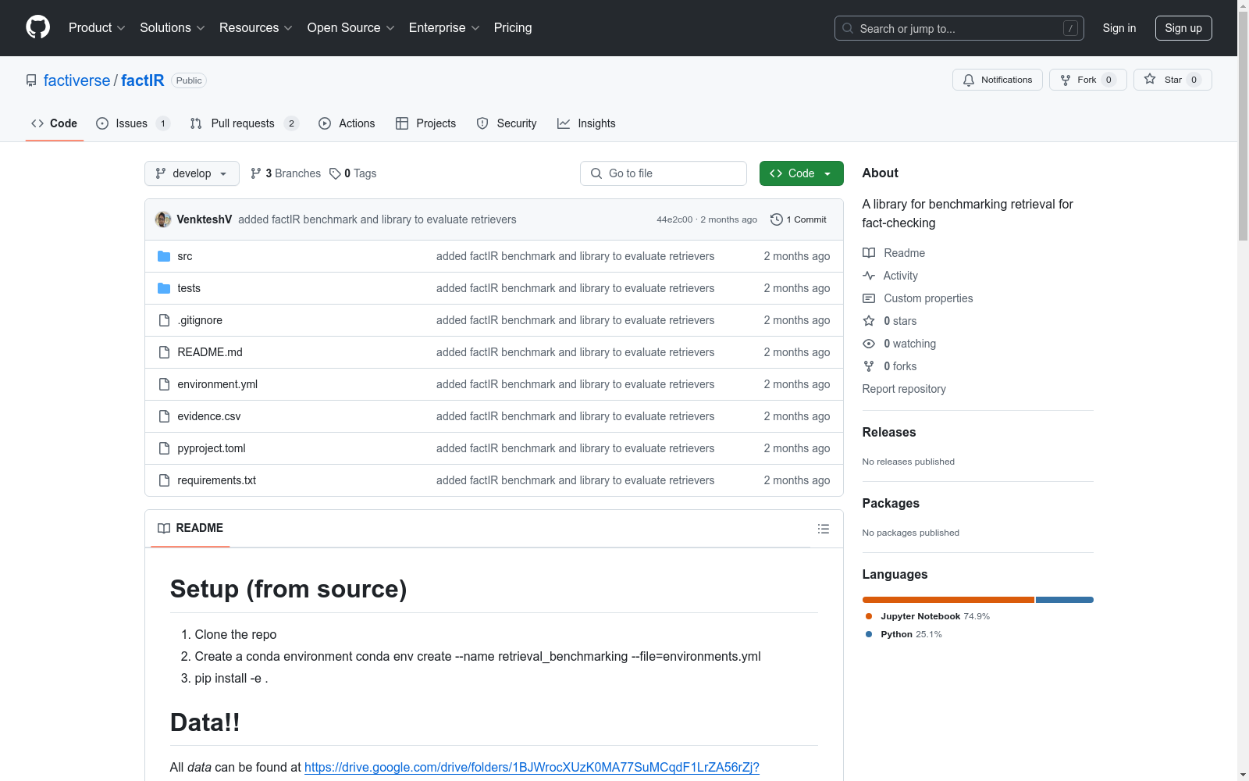This screenshot has width=1249, height=781.
Task: Click the bell icon in Notifications
Action: [969, 80]
